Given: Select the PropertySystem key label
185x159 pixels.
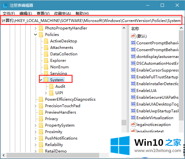Looking at the screenshot, I should click(x=60, y=125).
